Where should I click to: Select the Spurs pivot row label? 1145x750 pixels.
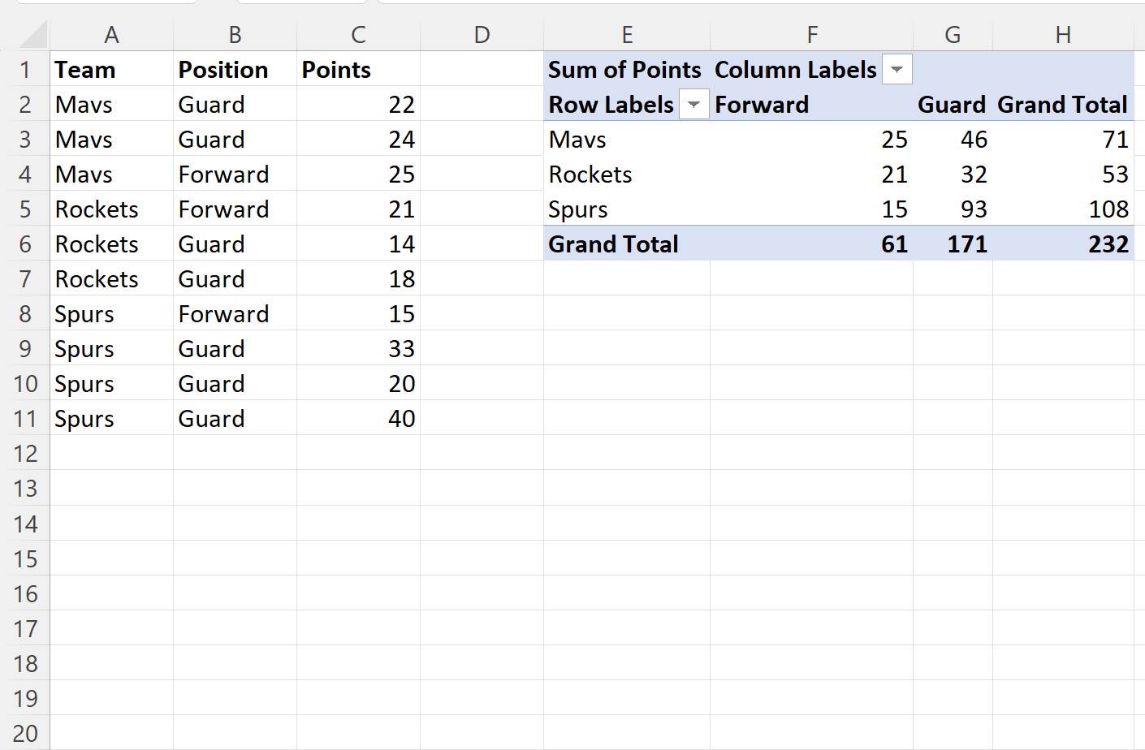(626, 209)
